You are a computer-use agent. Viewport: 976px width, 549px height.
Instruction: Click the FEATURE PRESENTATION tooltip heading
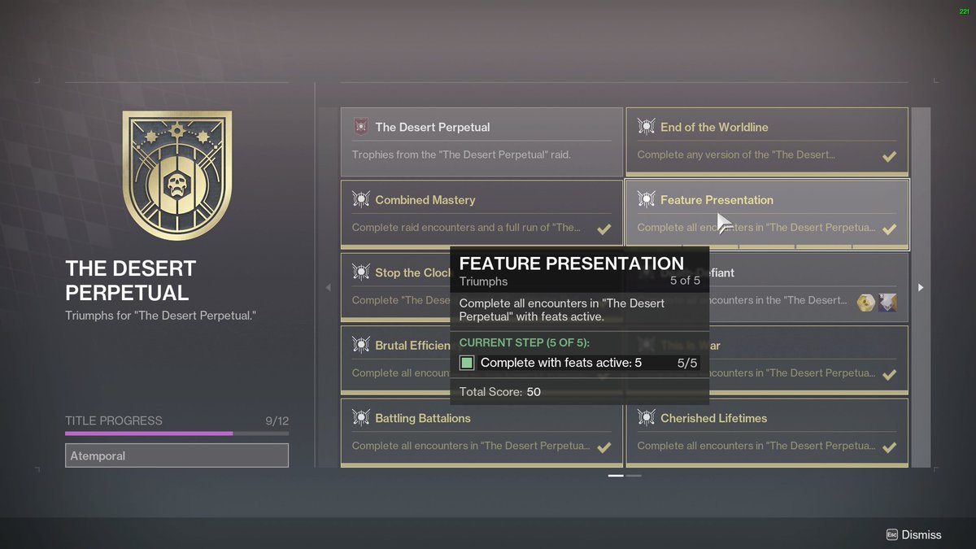[x=572, y=264]
